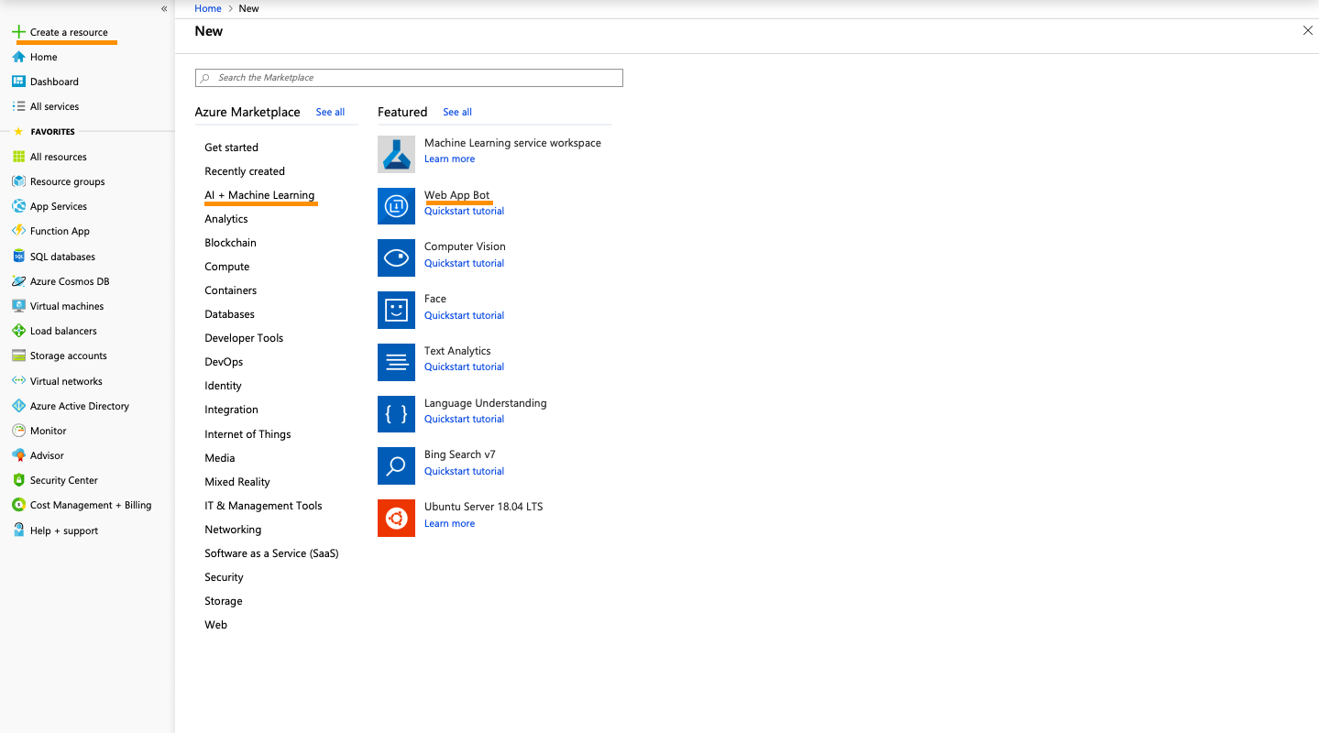Select AI + Machine Learning category
Image resolution: width=1319 pixels, height=733 pixels.
[x=259, y=195]
